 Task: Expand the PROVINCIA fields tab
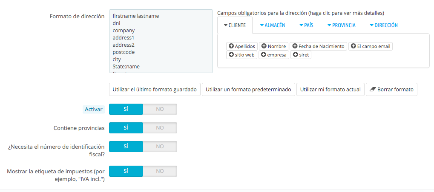342,25
